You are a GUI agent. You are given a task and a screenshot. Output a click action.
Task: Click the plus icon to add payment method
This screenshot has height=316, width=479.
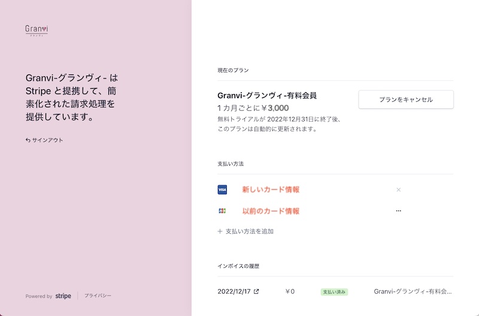(x=220, y=231)
